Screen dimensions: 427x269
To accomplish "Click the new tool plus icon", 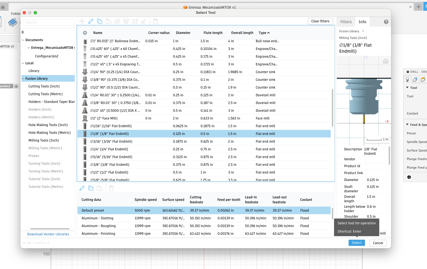I will point(82,21).
